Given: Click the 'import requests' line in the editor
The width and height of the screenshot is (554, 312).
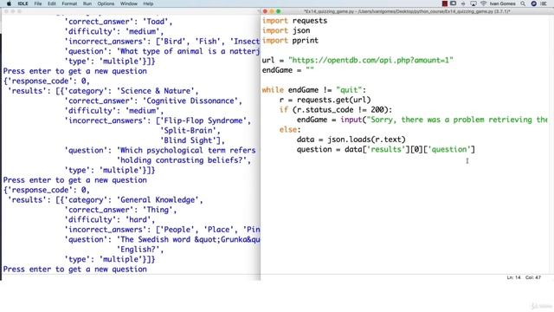Looking at the screenshot, I should tap(294, 21).
